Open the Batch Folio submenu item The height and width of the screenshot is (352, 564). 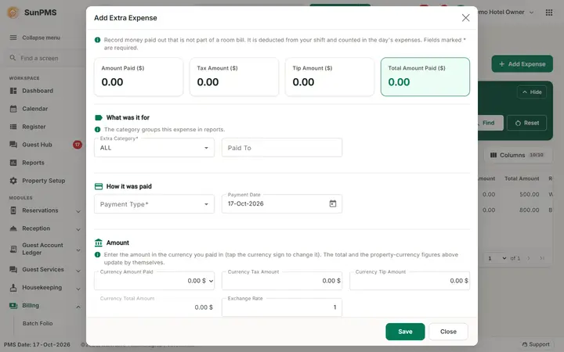click(38, 323)
